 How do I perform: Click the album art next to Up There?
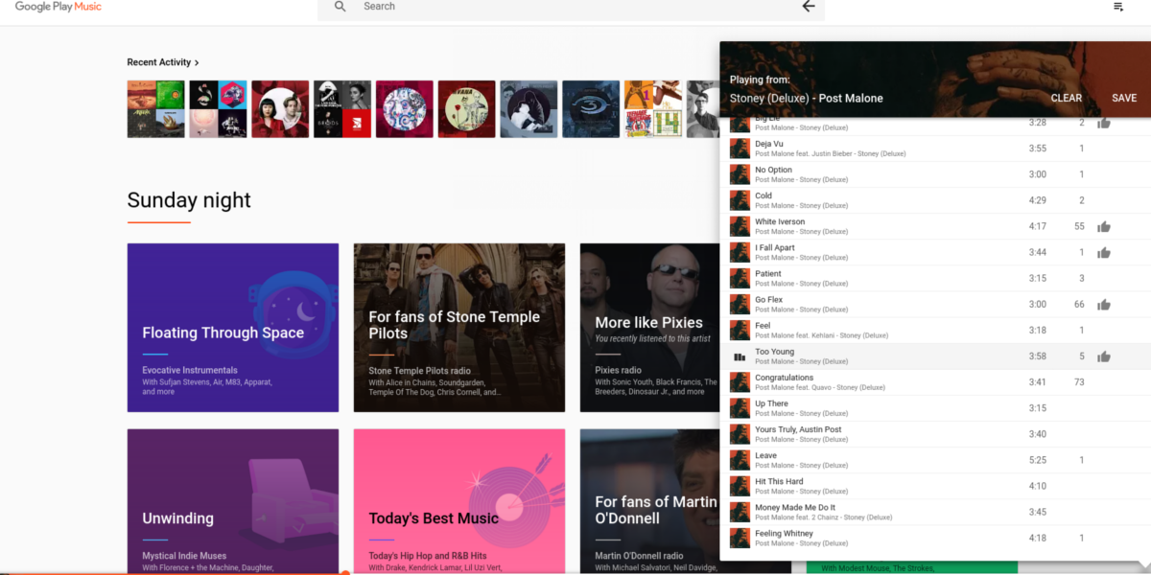[740, 408]
